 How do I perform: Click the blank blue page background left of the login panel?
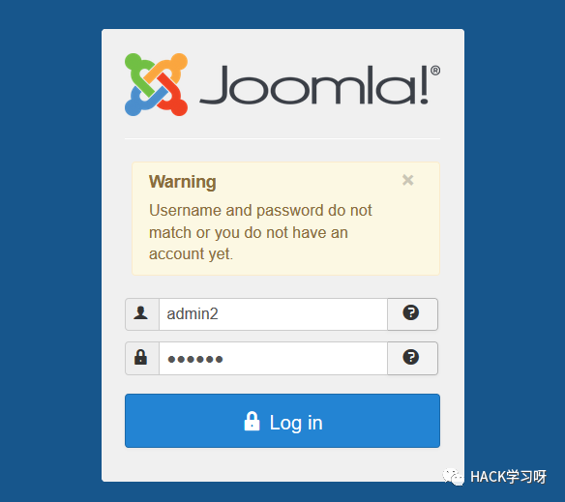point(50,252)
